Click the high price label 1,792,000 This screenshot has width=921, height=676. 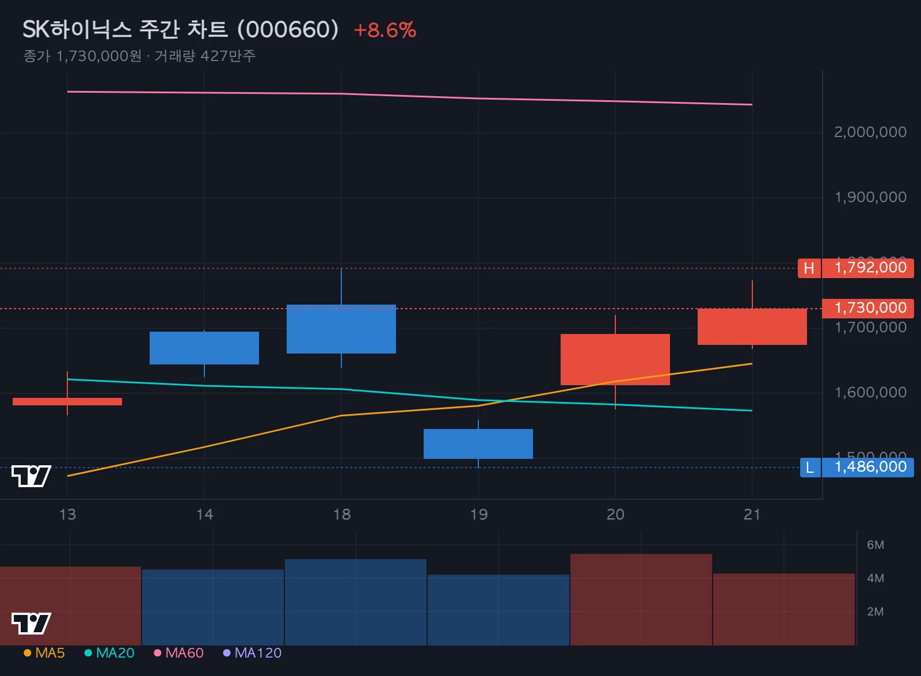(867, 268)
